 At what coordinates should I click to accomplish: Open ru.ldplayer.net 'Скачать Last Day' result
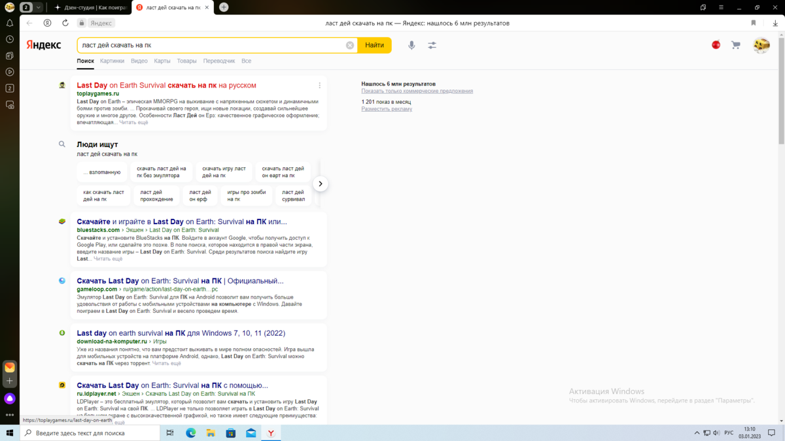172,385
